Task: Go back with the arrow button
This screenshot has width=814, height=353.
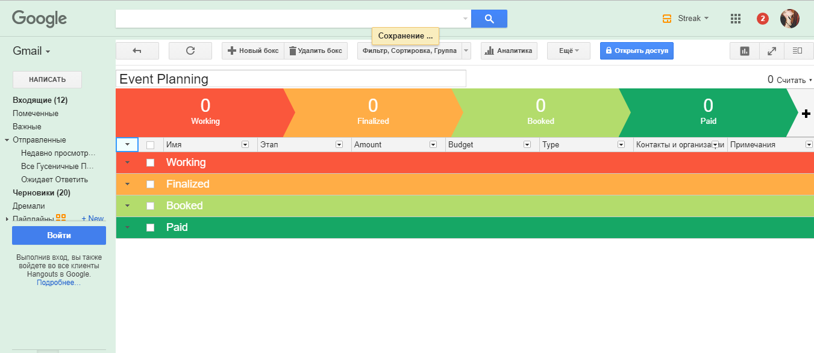Action: point(137,51)
